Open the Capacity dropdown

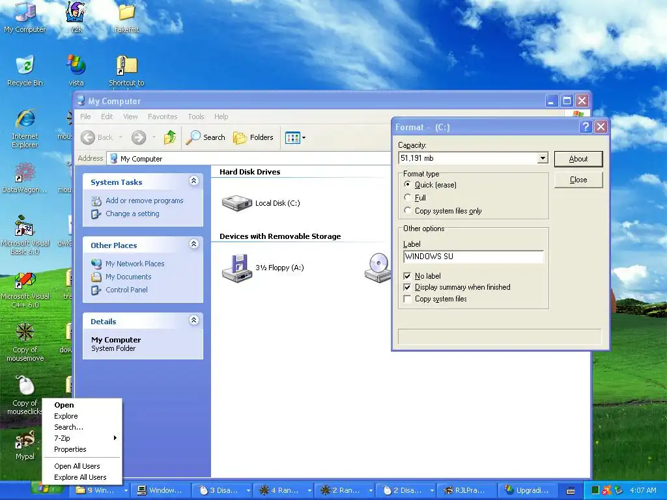tap(543, 158)
